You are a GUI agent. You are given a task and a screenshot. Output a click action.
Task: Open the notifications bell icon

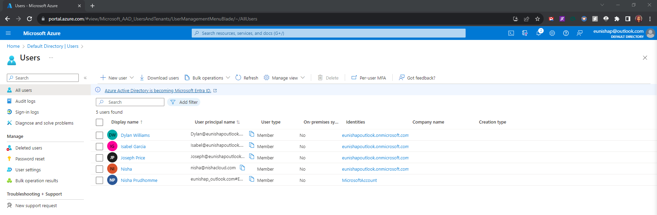click(x=539, y=33)
